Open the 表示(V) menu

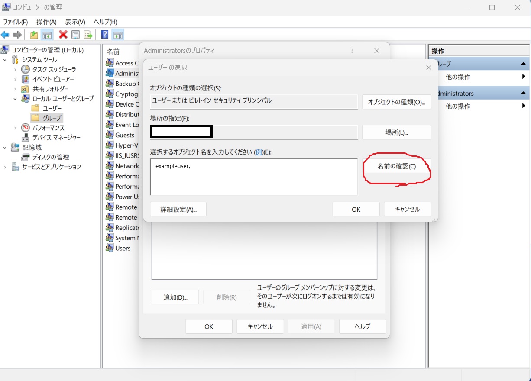[x=75, y=22]
